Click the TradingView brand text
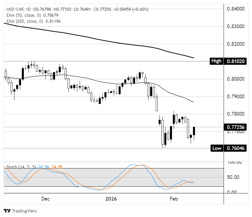This screenshot has height=217, width=252. [24, 211]
